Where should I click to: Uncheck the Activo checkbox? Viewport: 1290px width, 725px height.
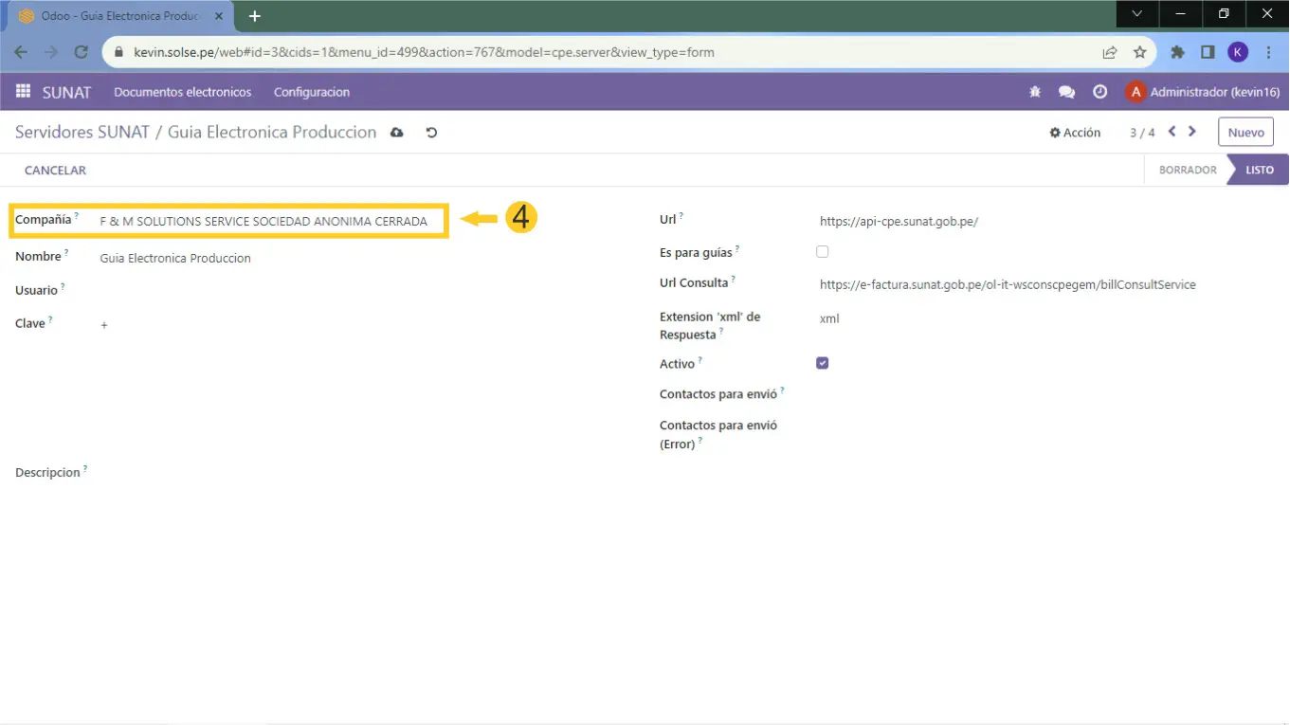coord(822,363)
